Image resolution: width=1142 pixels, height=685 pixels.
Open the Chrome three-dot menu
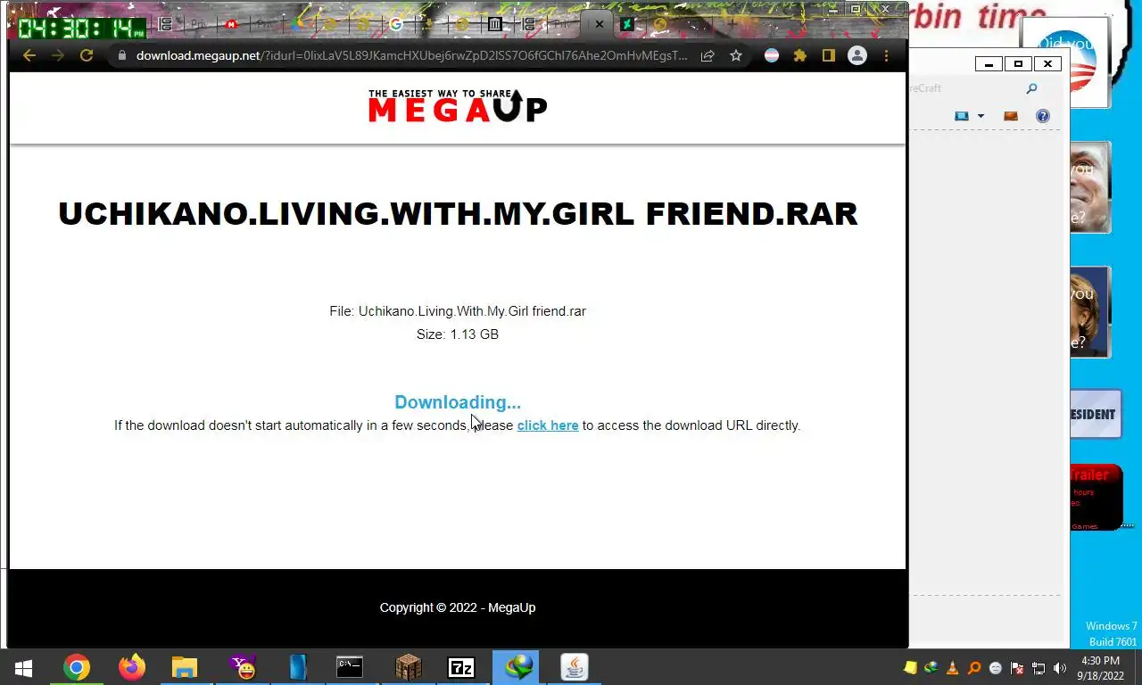(886, 55)
